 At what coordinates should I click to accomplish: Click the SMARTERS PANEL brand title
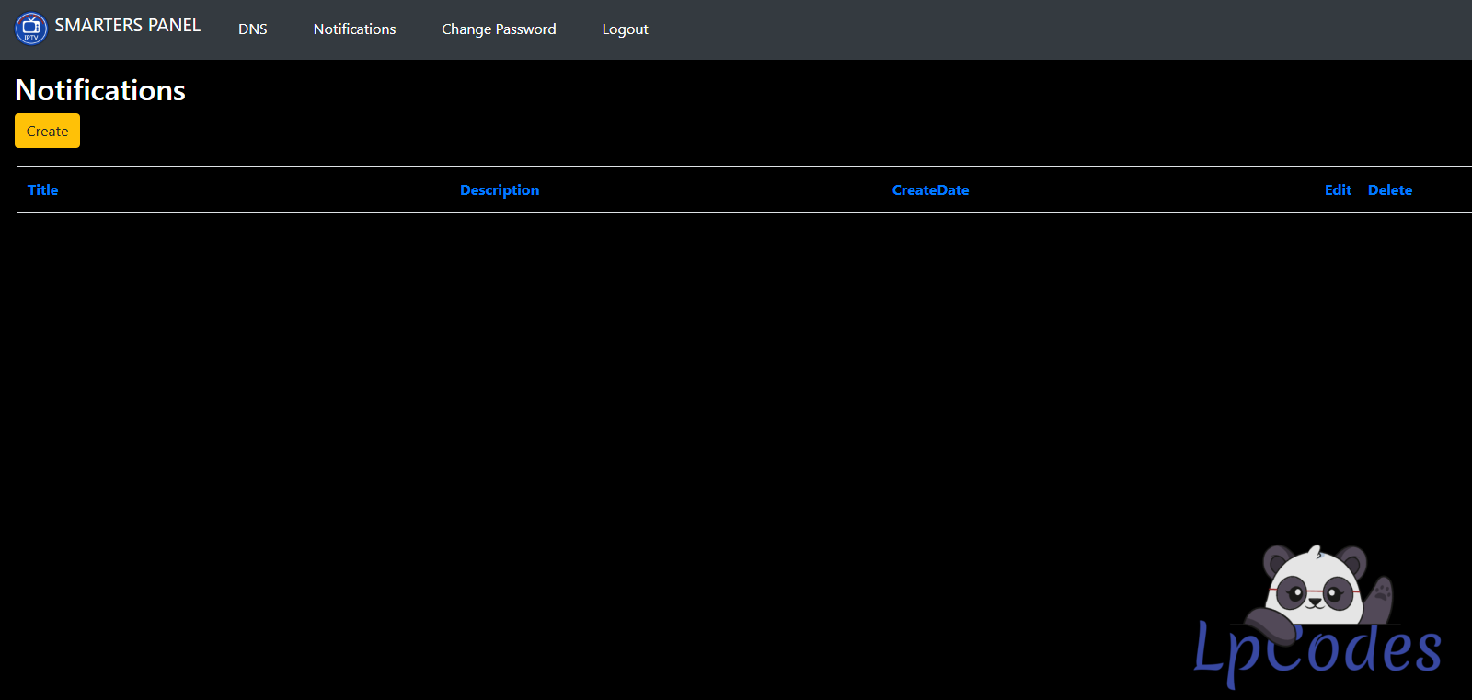pos(127,26)
